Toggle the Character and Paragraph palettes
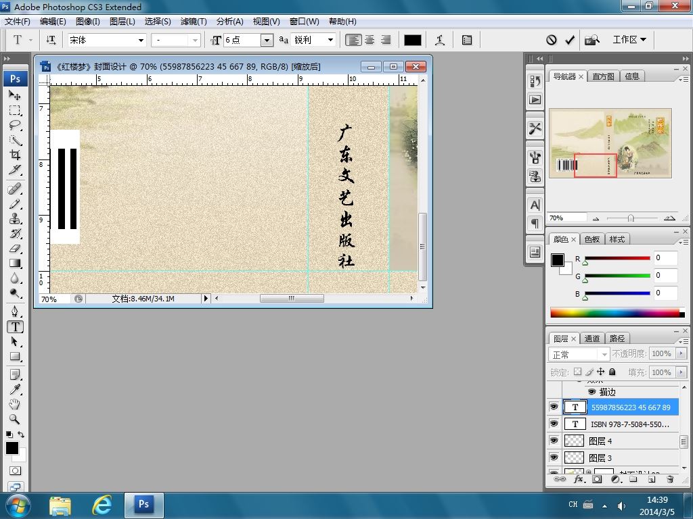The height and width of the screenshot is (519, 693). (467, 40)
